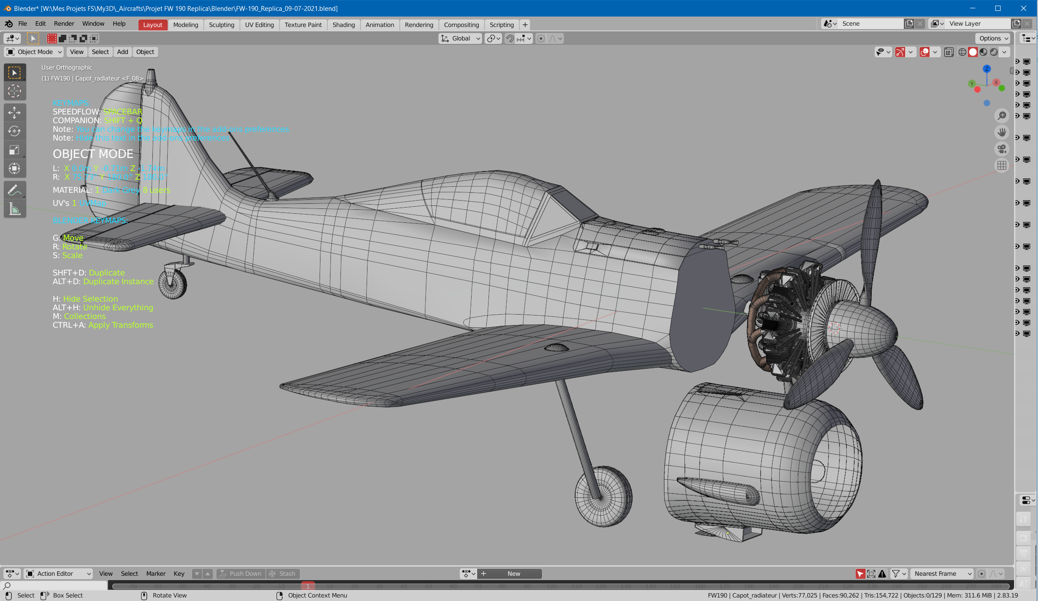This screenshot has width=1038, height=601.
Task: Select solid viewport shading
Action: tap(973, 52)
